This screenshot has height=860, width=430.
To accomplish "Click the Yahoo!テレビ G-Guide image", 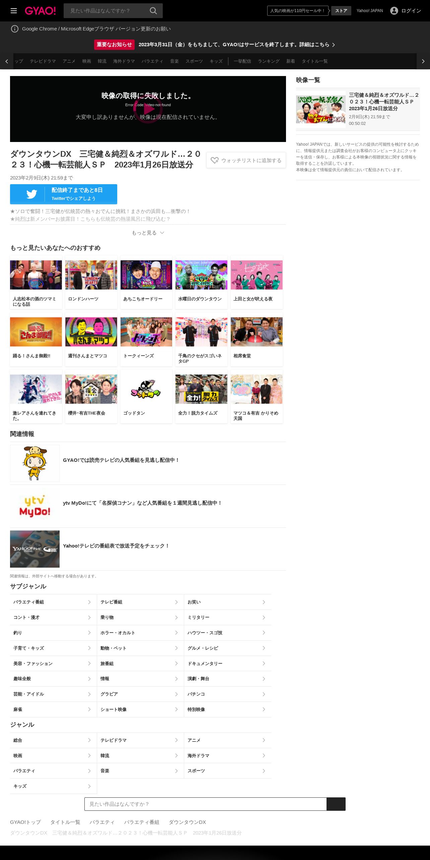I will [35, 549].
